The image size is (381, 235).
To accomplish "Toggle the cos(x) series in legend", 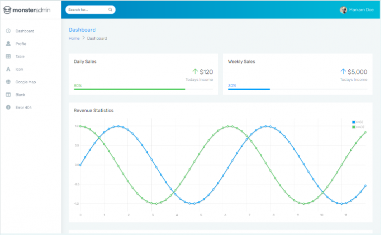I will click(x=357, y=127).
